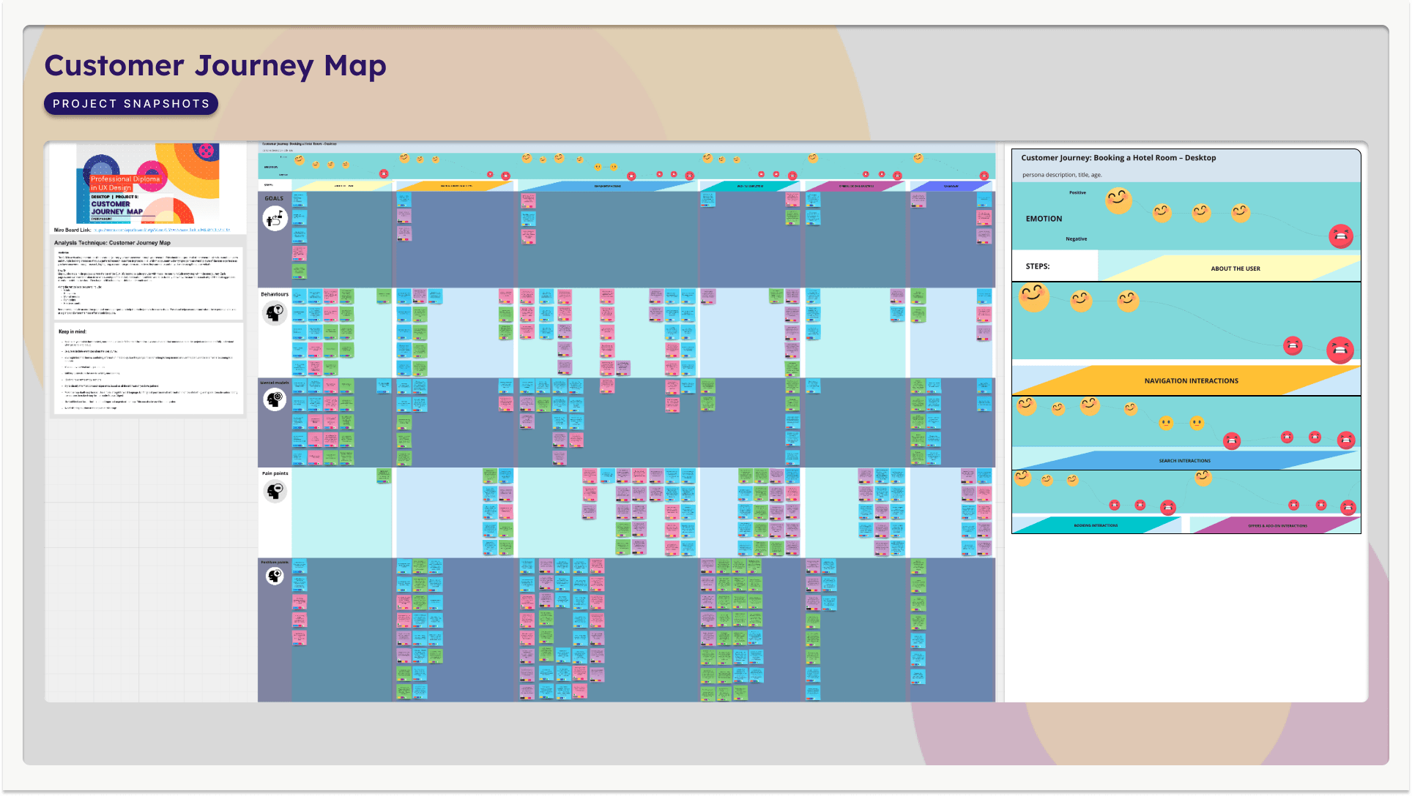The width and height of the screenshot is (1412, 796).
Task: Select the Pain points row icon
Action: point(275,492)
